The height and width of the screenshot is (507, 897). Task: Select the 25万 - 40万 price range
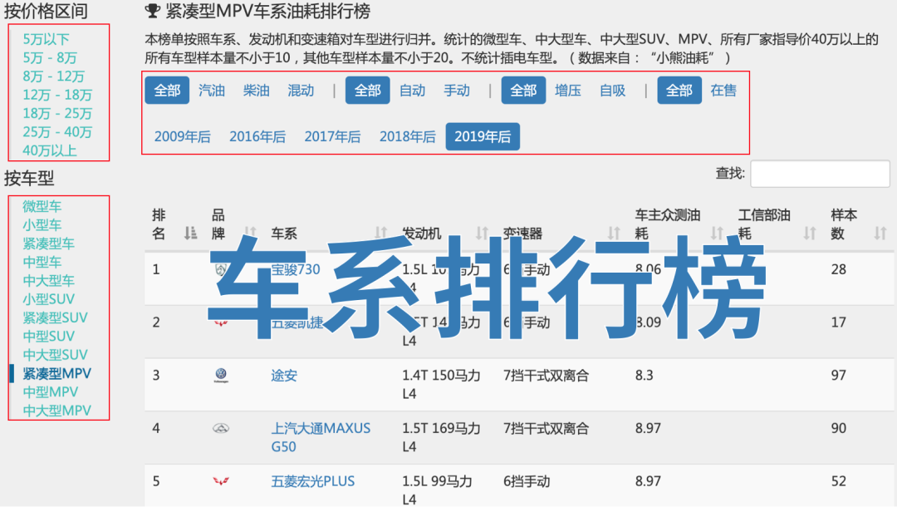[x=57, y=132]
